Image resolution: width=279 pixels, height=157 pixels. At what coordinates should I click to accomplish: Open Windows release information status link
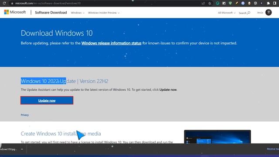tap(112, 43)
